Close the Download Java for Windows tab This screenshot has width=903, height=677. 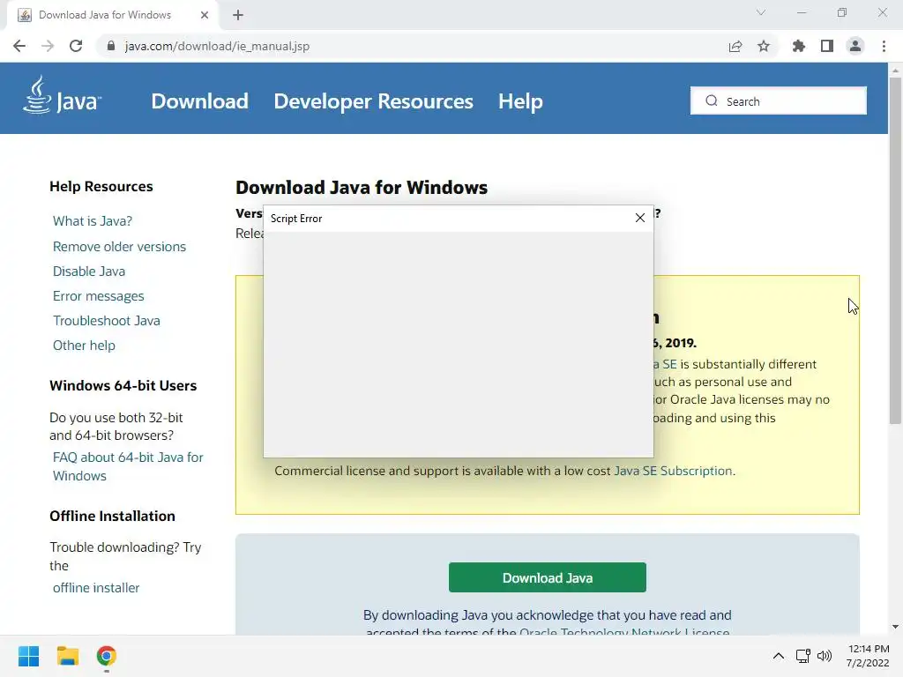coord(205,15)
